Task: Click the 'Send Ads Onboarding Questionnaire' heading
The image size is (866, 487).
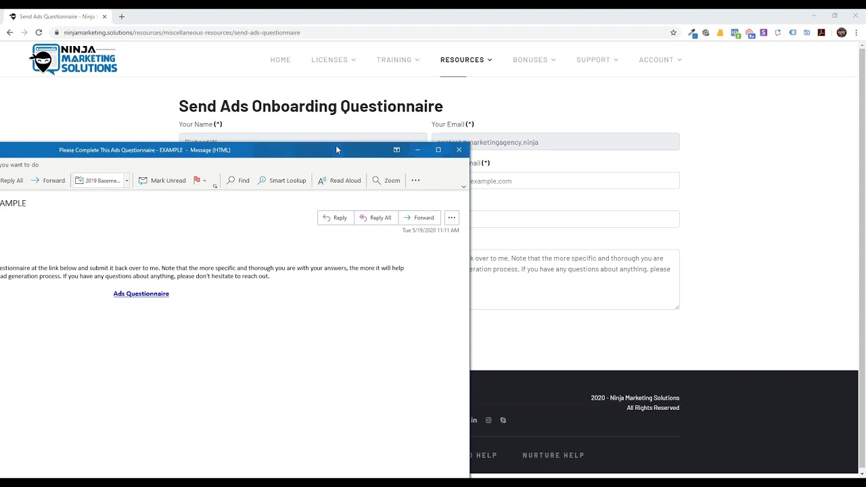Action: point(311,106)
